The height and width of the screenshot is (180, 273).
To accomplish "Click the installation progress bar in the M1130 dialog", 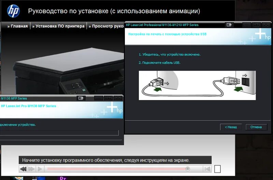I will (x=59, y=133).
